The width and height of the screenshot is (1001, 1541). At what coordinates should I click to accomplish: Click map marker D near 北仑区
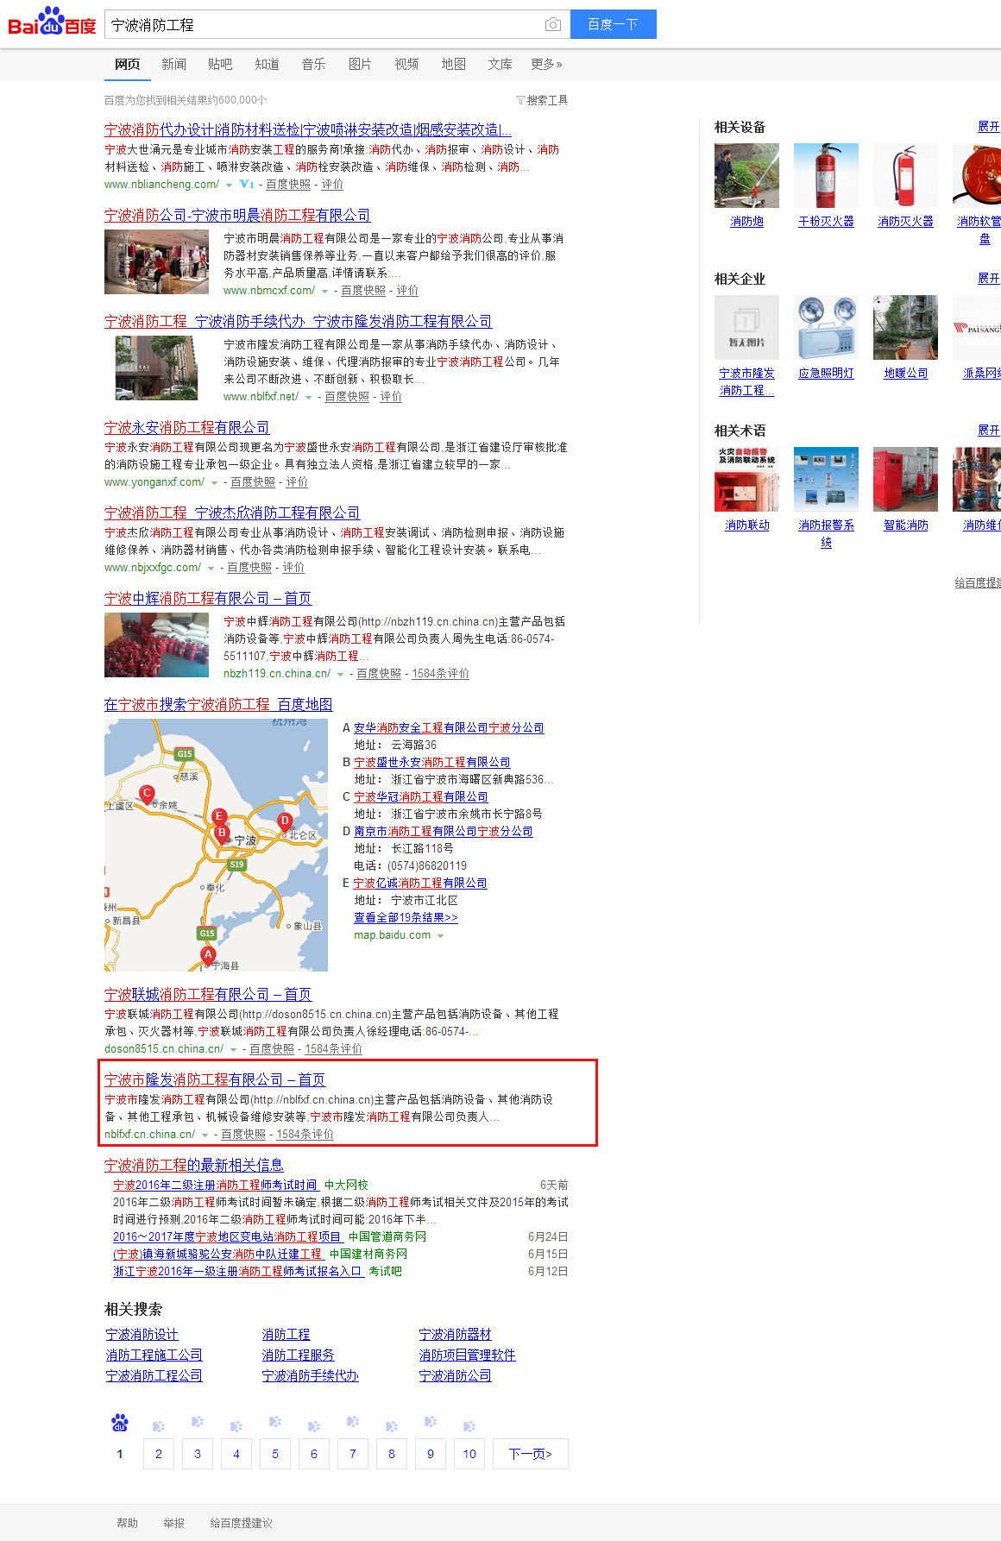[285, 821]
